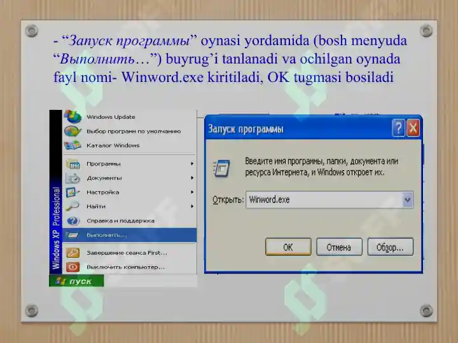Click the Windows Update globe icon

[x=73, y=116]
